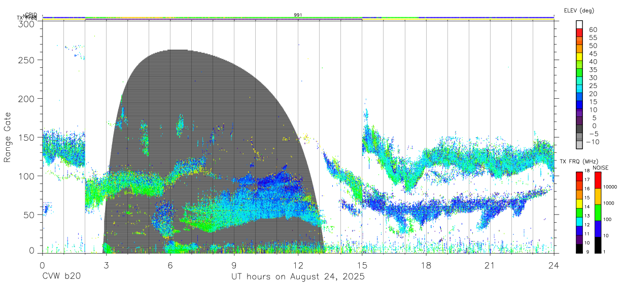Select the dark gray ELEV swatch between -5 and 0
623x287 pixels.
tap(580, 130)
